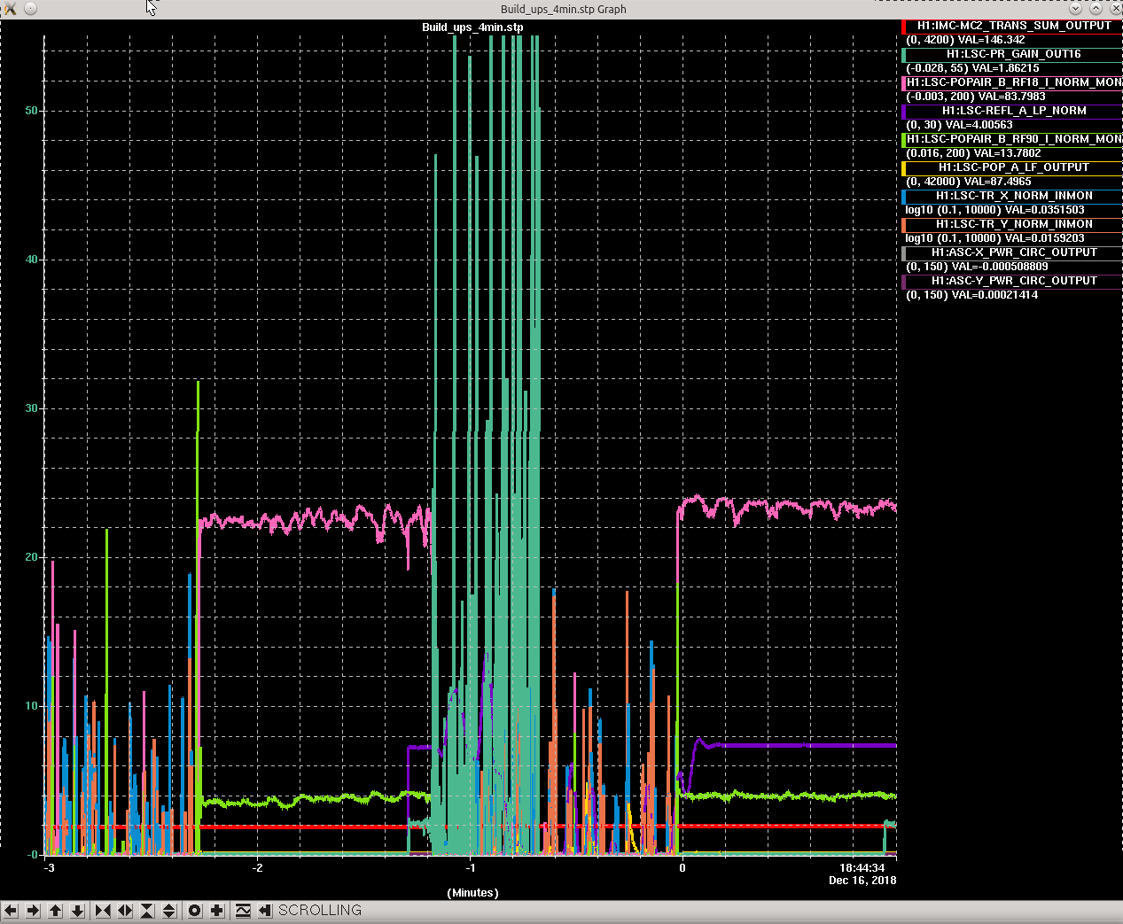Click the horizontal zoom-in bowtie icon
Image resolution: width=1123 pixels, height=924 pixels.
click(x=103, y=911)
